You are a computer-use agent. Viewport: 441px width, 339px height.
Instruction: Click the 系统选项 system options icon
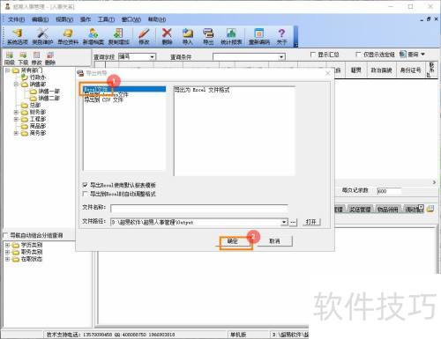point(18,36)
